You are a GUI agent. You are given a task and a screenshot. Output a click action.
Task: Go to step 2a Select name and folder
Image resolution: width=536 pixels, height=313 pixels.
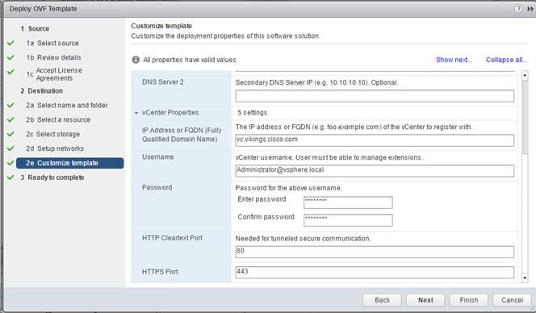coord(67,105)
